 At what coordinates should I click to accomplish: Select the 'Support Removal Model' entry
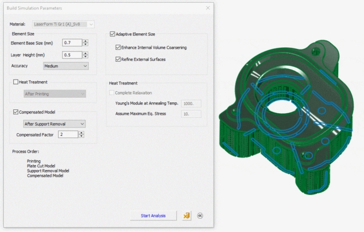tap(48, 171)
